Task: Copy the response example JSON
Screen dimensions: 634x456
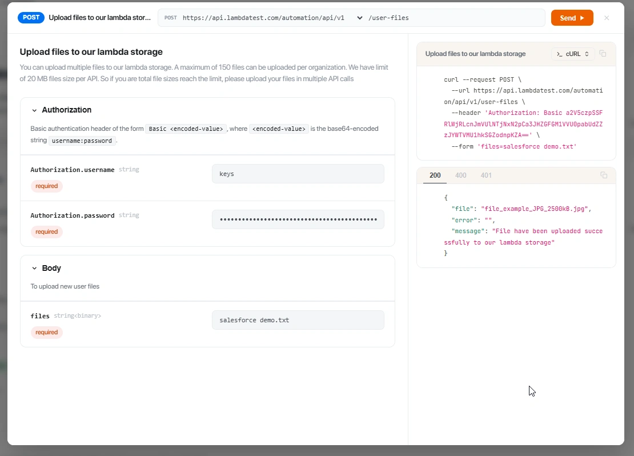Action: click(604, 175)
